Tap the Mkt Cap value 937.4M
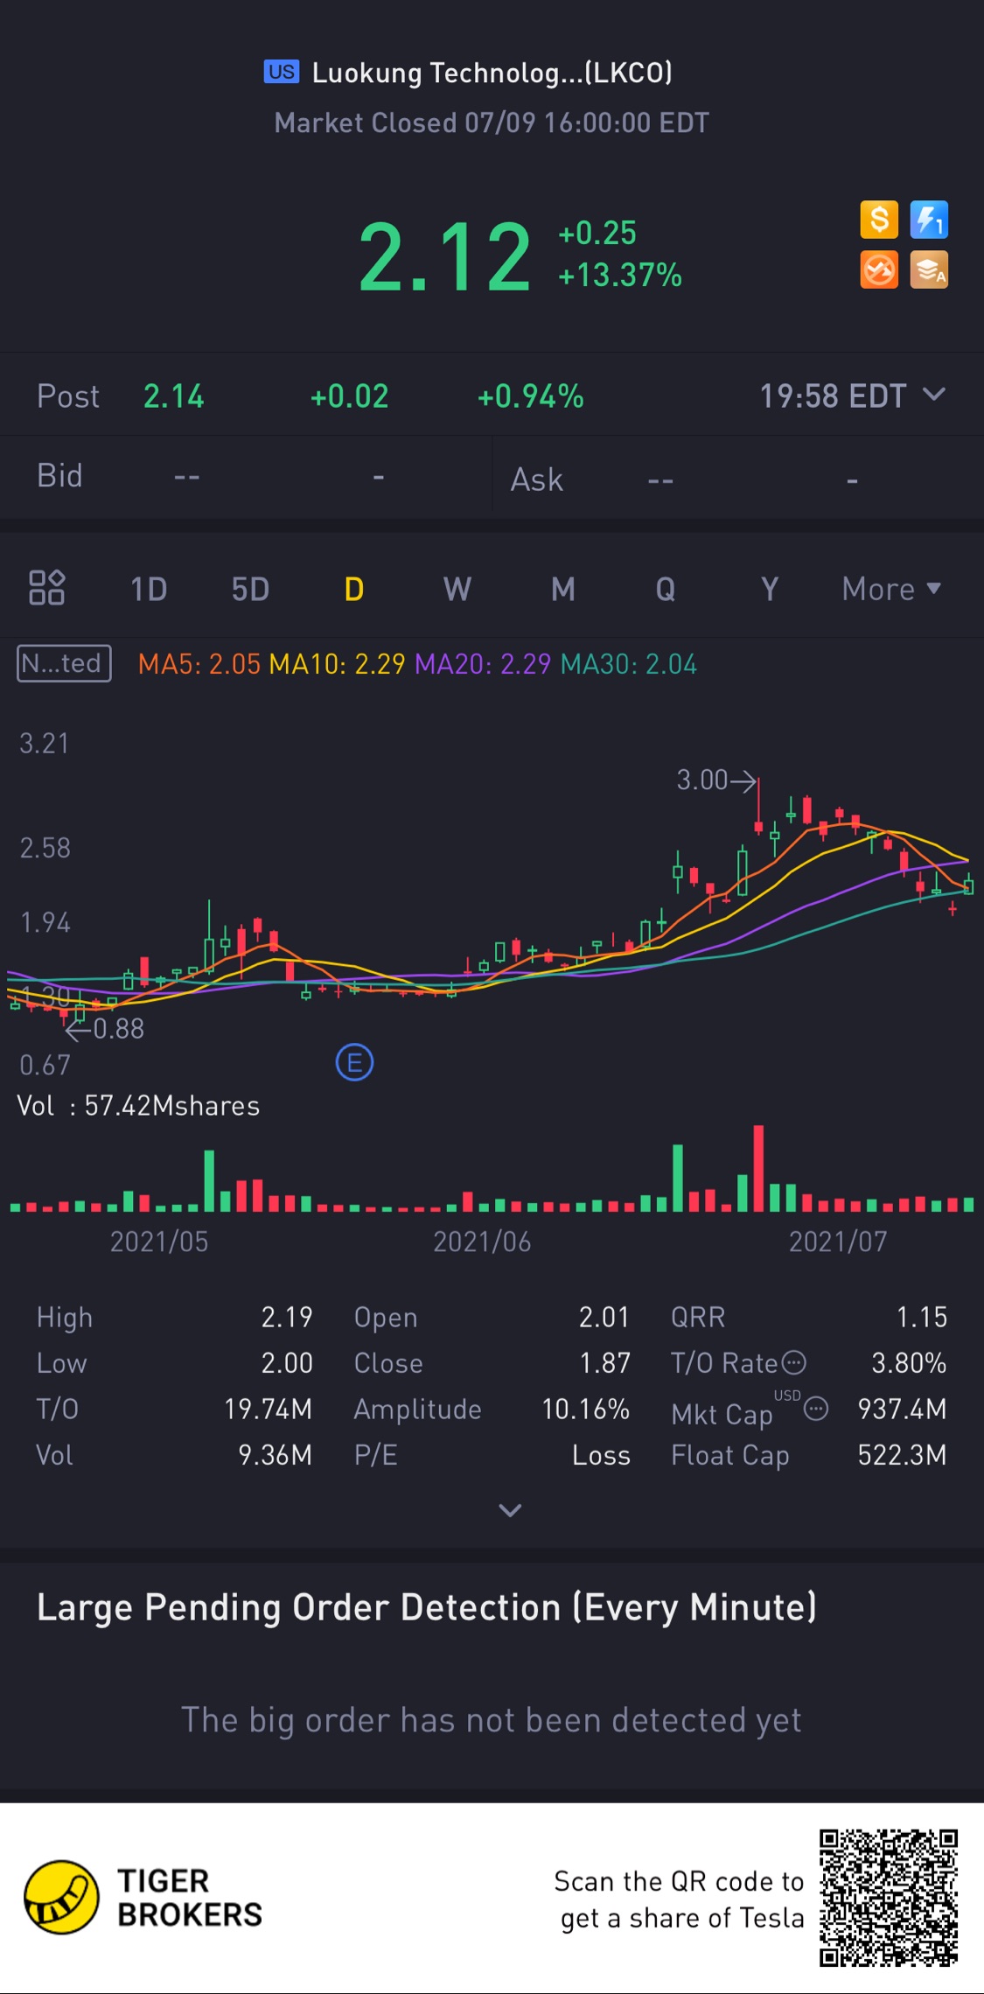Viewport: 984px width, 1994px height. pyautogui.click(x=903, y=1409)
